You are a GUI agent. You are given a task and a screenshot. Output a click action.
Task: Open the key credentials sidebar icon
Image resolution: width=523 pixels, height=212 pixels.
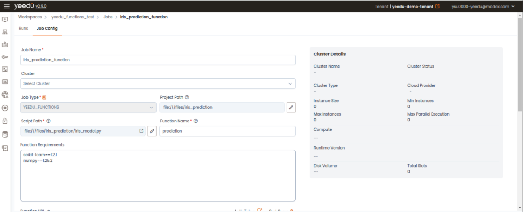[x=5, y=57]
